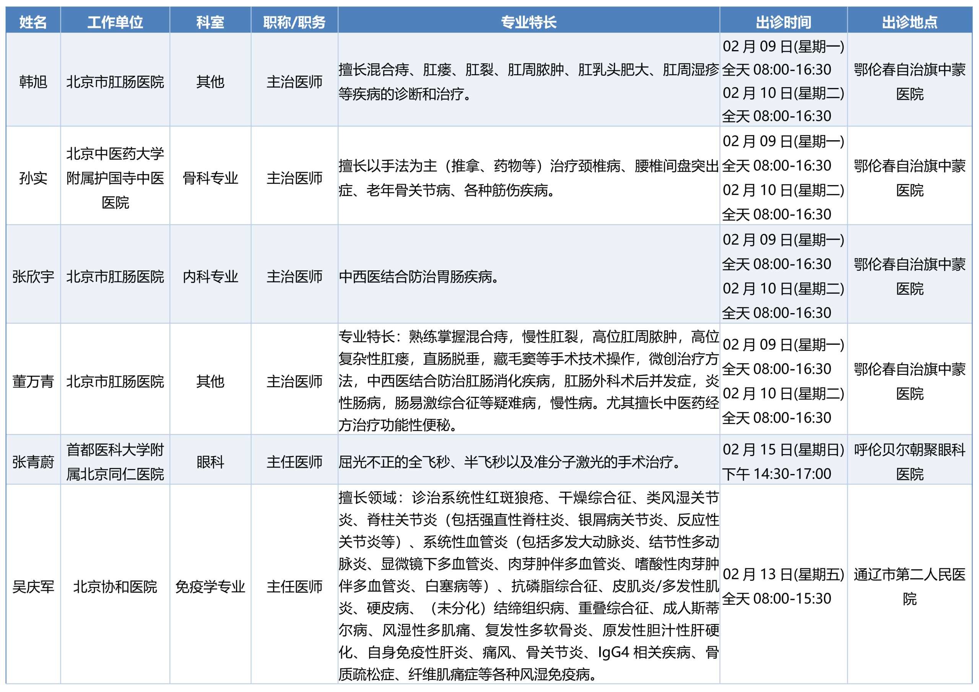Select the name cell 张欣宇
The height and width of the screenshot is (692, 979).
coord(33,277)
